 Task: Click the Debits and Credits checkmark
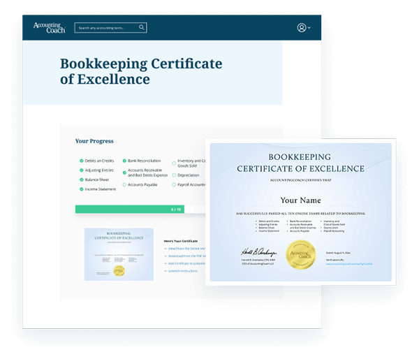pyautogui.click(x=82, y=161)
